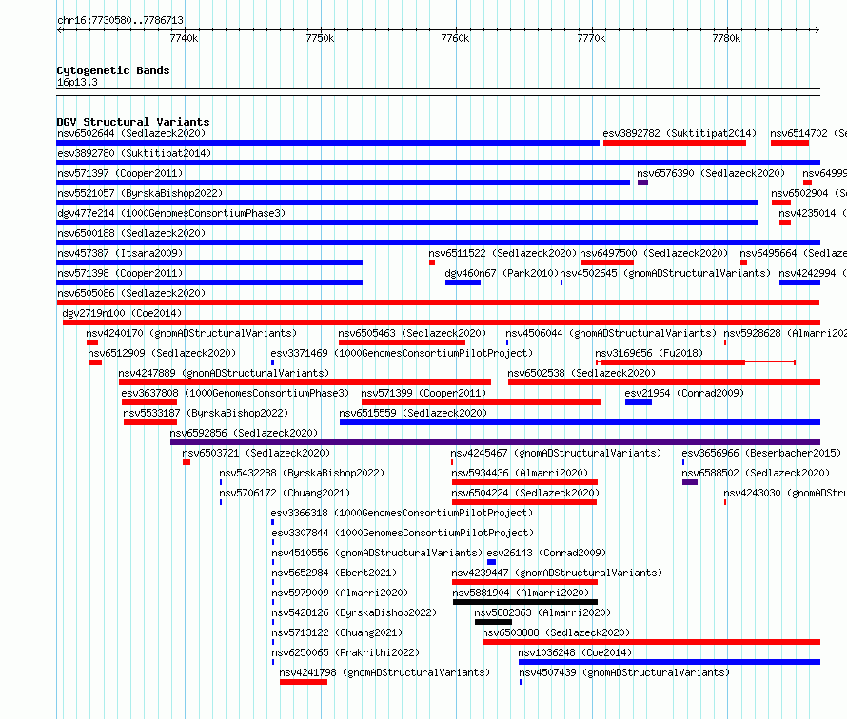Click dgv477e214 (1000GenomesConsortiumPhase3) label
The height and width of the screenshot is (719, 847).
(x=171, y=213)
